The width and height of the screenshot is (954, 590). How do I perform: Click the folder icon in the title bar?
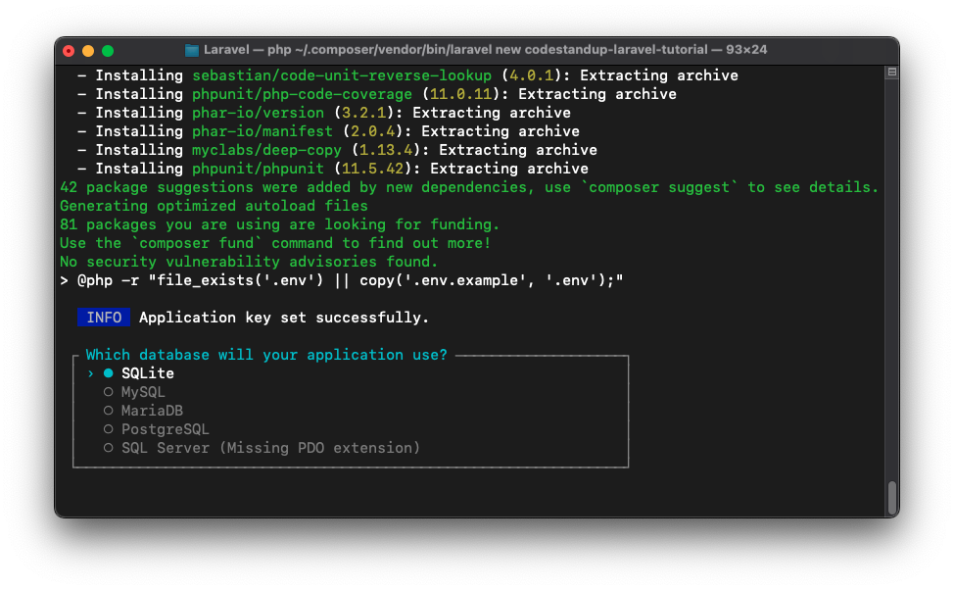192,50
